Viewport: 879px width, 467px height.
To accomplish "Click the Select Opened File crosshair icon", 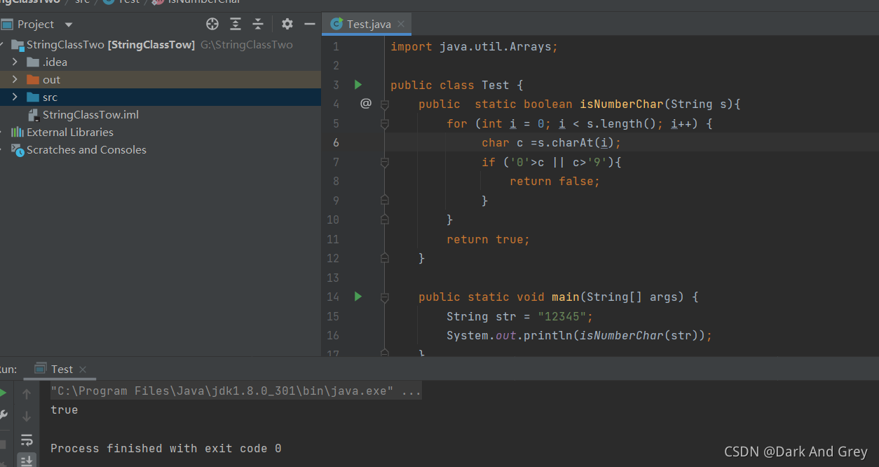I will pos(212,24).
